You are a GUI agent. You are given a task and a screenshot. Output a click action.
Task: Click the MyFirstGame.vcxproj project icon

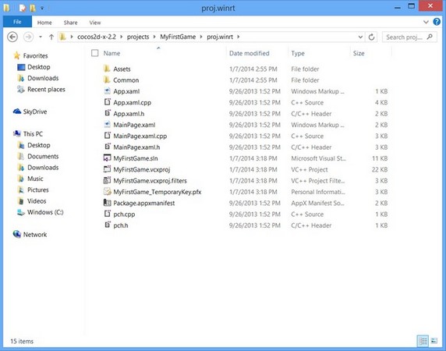click(107, 169)
